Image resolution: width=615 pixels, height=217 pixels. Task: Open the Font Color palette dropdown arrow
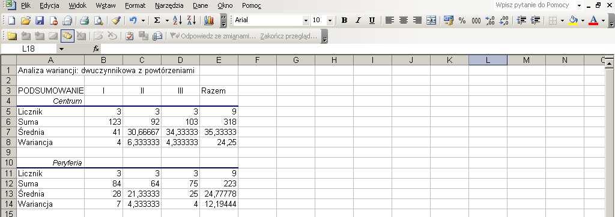[604, 20]
